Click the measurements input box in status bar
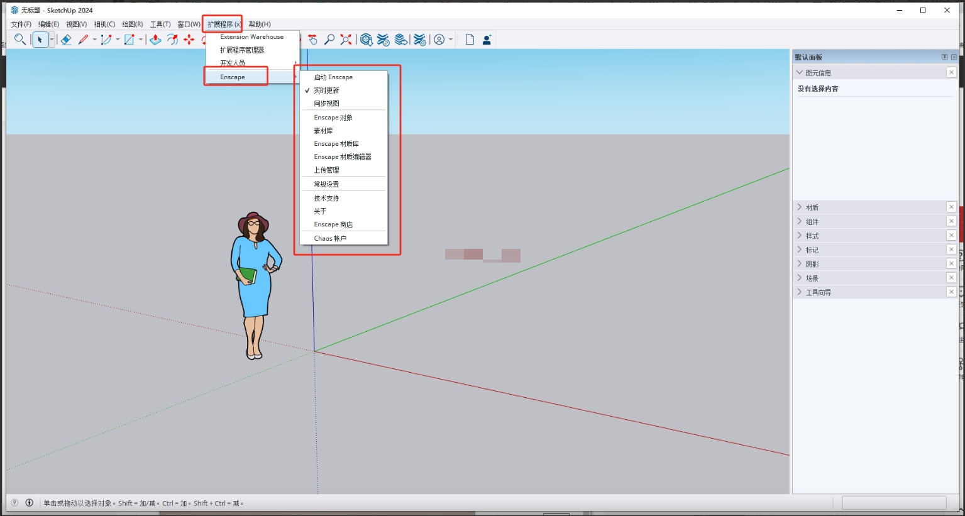 tap(894, 503)
